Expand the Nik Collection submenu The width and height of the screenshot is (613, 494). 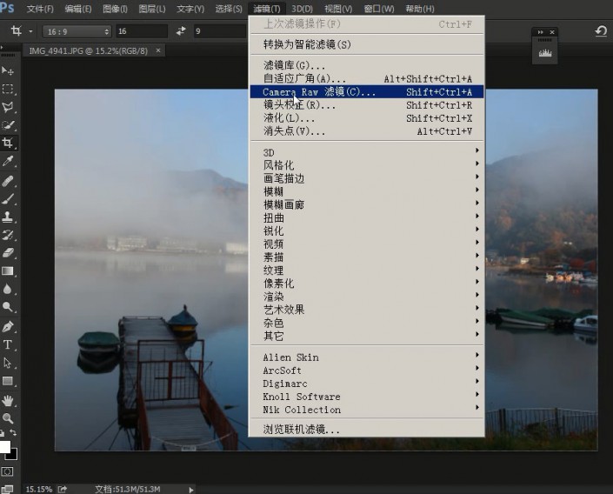367,410
